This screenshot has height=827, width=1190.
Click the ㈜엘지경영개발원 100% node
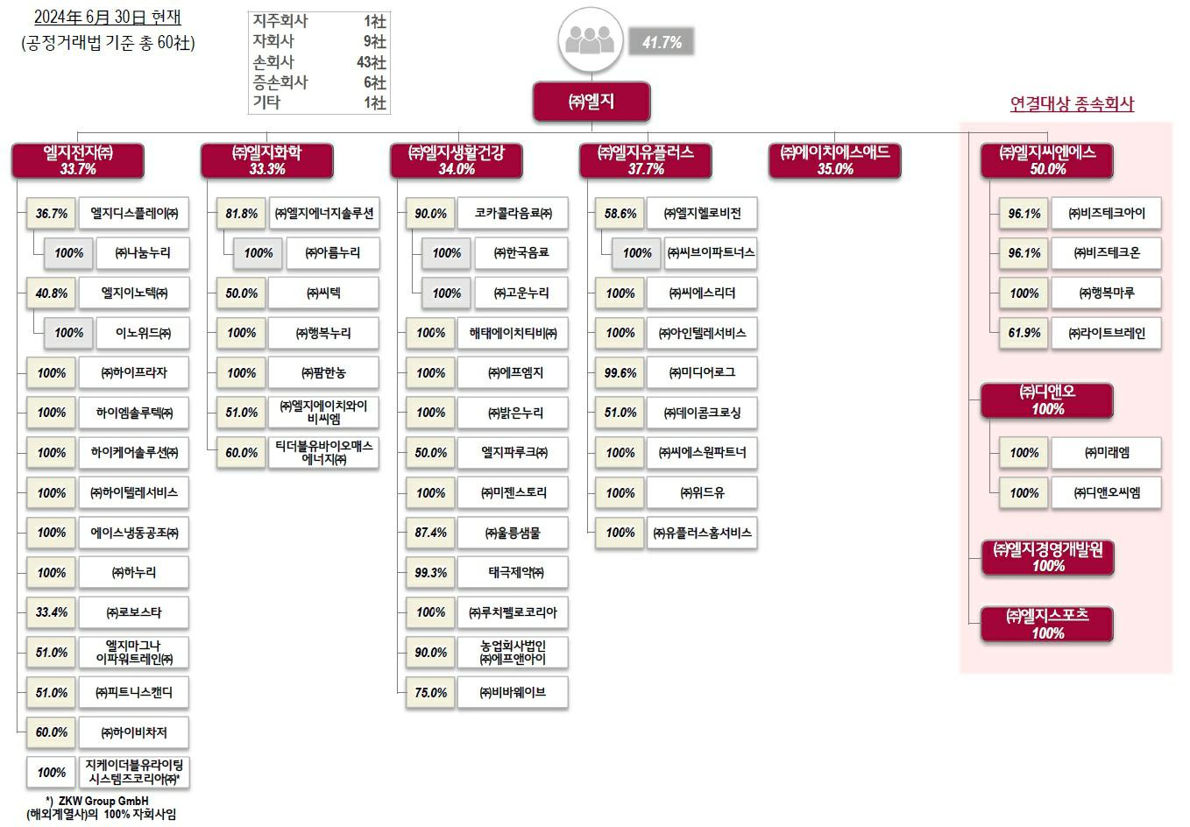1047,558
